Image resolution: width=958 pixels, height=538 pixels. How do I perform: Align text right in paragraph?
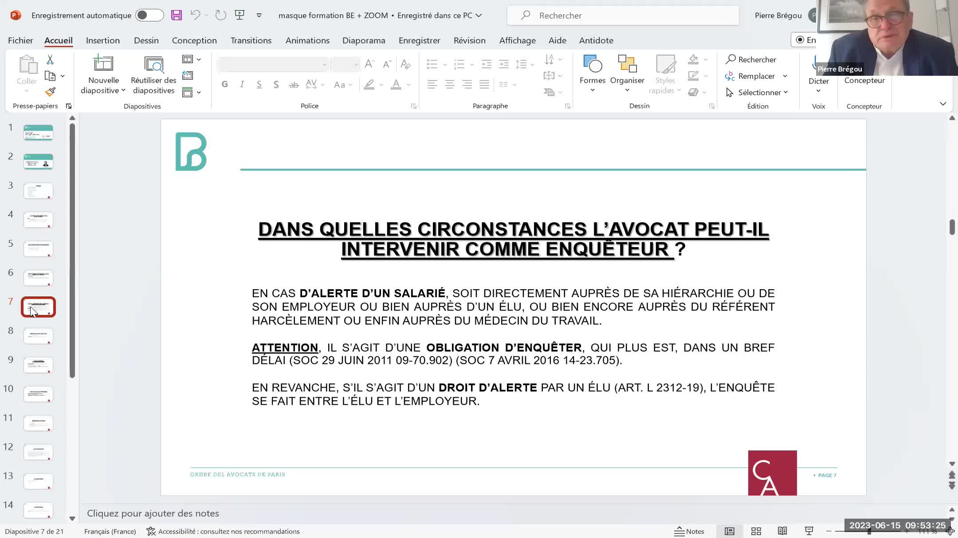tap(467, 84)
